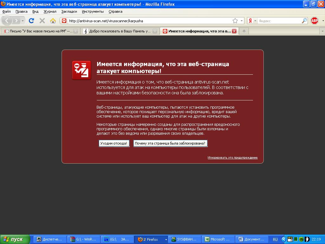This screenshot has height=244, width=325.
Task: Open the Справка menu
Action: [x=116, y=12]
